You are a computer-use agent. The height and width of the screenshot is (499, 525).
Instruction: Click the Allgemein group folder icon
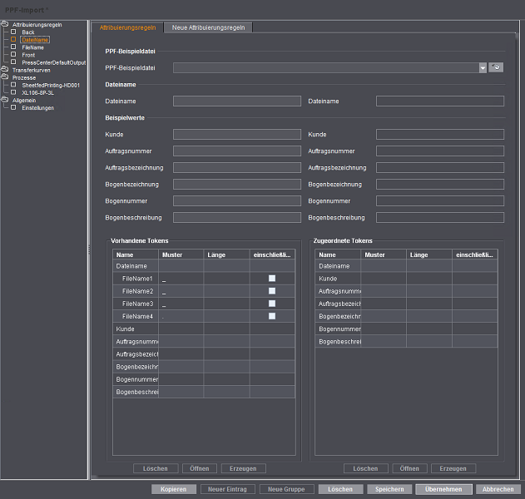pos(5,100)
